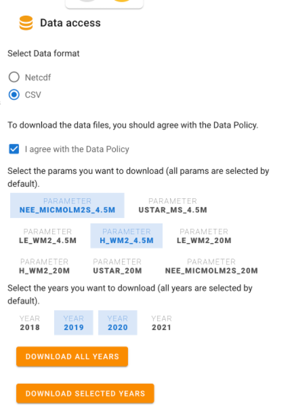Viewport: 292px width, 410px height.
Task: Deselect parameter H_WM2_4.5M
Action: pyautogui.click(x=126, y=236)
